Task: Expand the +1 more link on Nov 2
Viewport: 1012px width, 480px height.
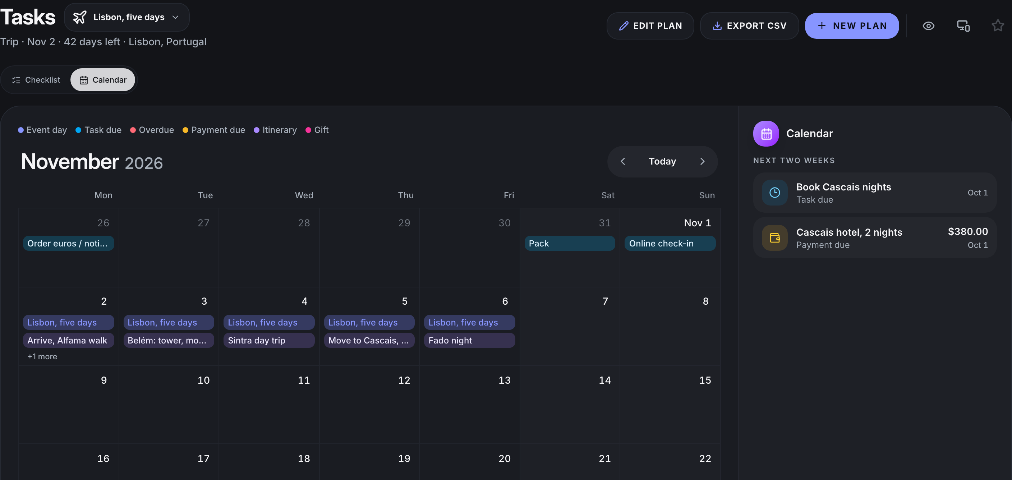Action: [42, 357]
